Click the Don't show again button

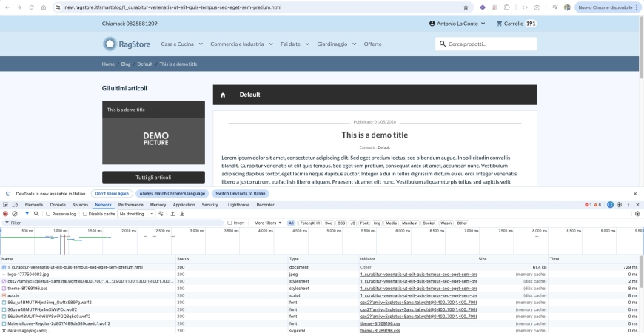[112, 193]
